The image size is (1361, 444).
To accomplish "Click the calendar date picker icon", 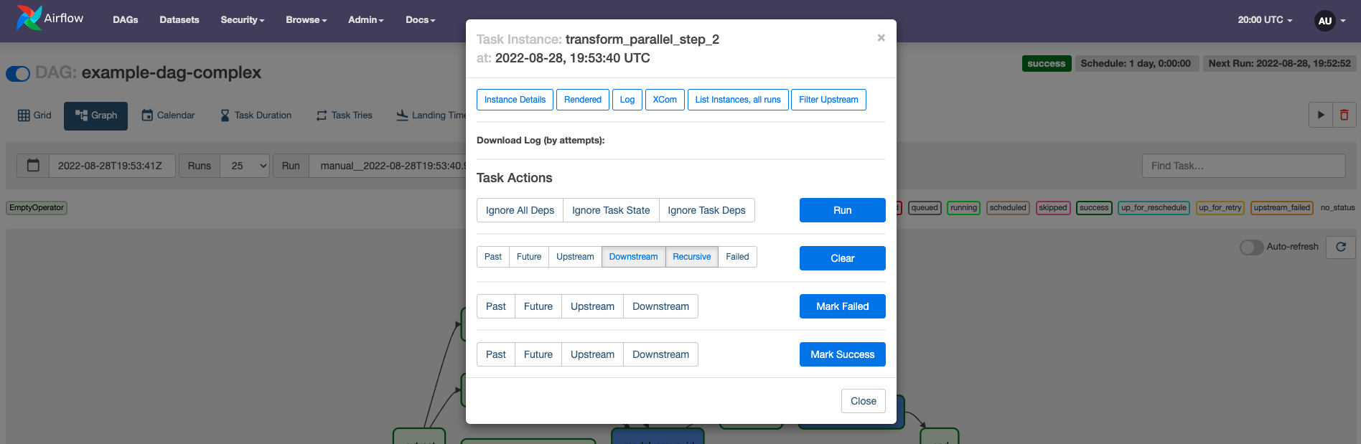I will click(x=33, y=166).
